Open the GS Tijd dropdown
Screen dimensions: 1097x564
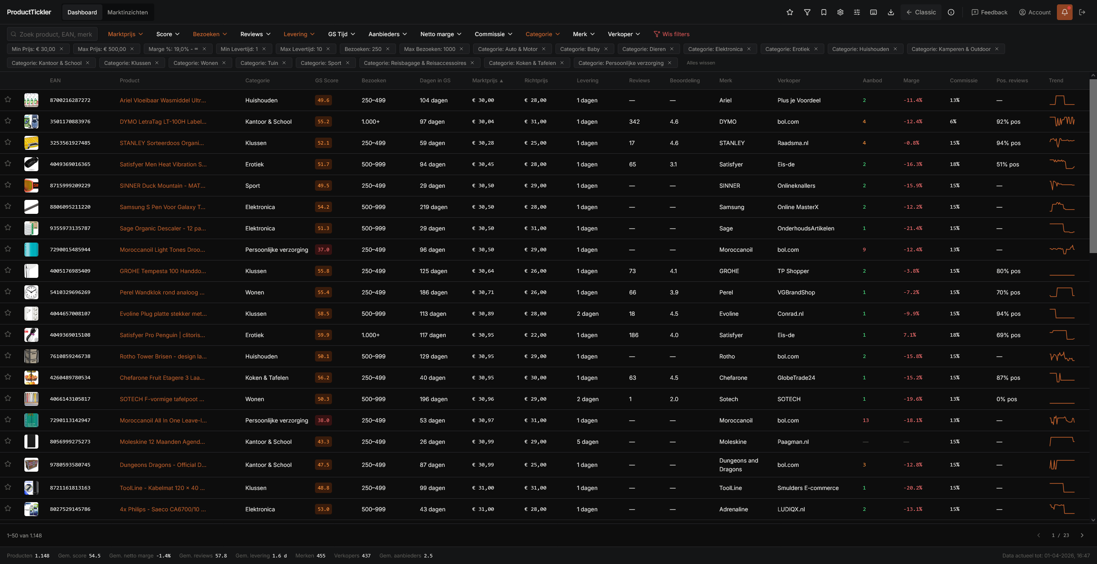tap(342, 34)
